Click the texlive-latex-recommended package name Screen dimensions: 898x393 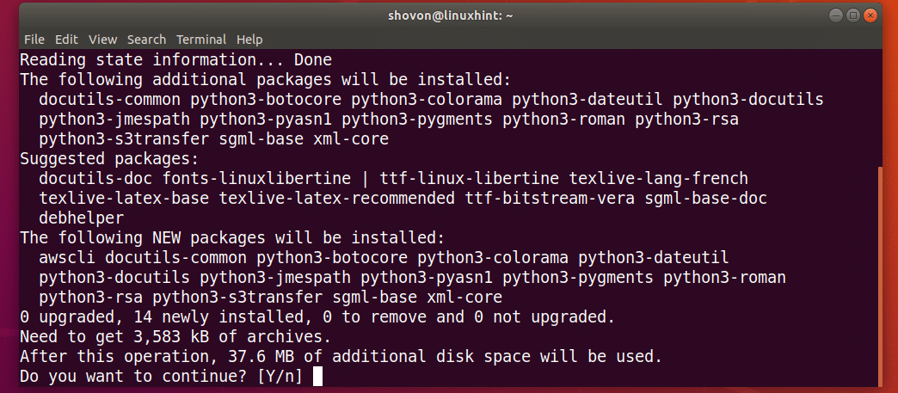point(337,198)
